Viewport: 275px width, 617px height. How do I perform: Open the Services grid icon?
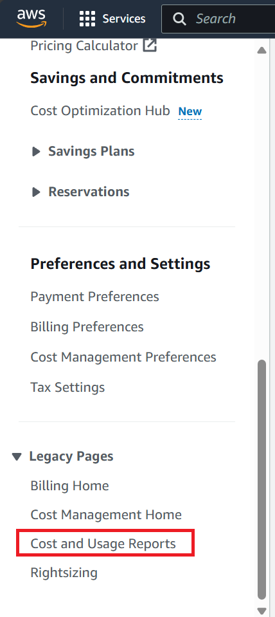[x=87, y=19]
